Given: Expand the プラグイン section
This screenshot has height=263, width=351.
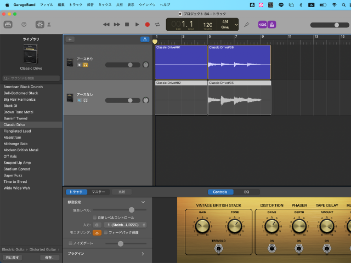Looking at the screenshot, I should [x=143, y=254].
